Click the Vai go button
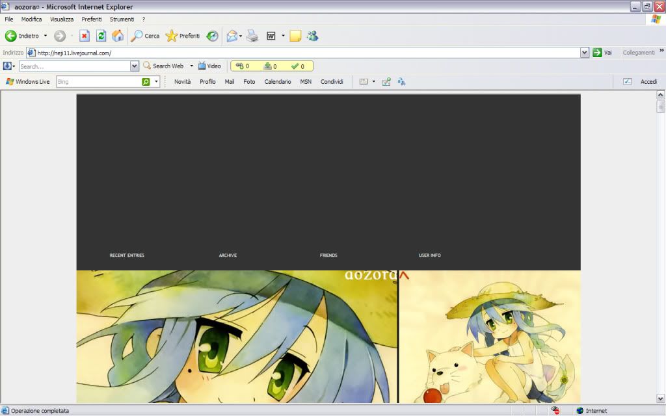666x416 pixels. (602, 53)
